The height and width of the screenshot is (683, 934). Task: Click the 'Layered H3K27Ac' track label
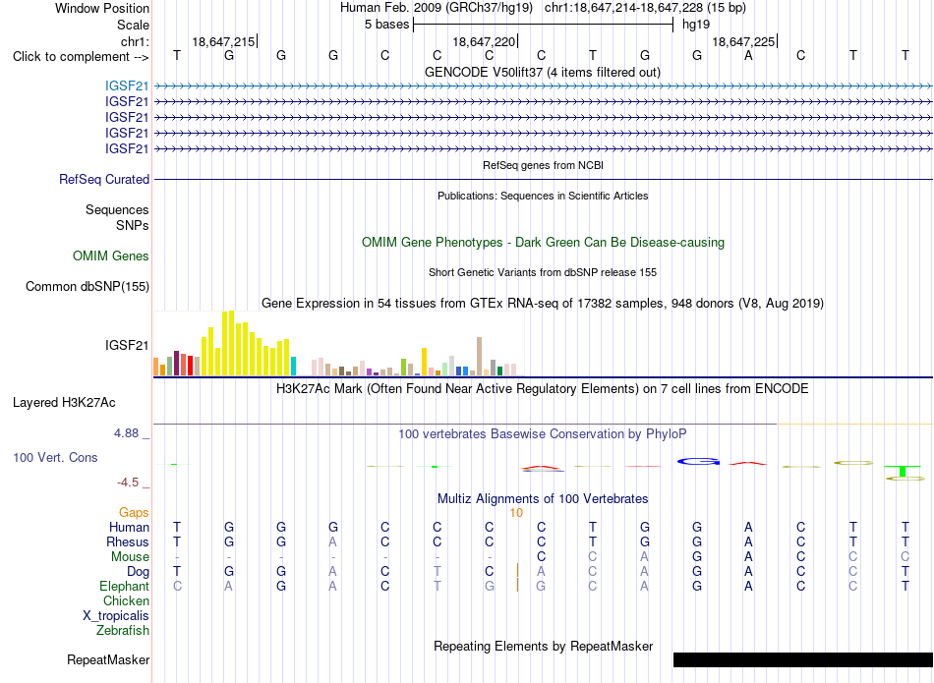coord(64,403)
